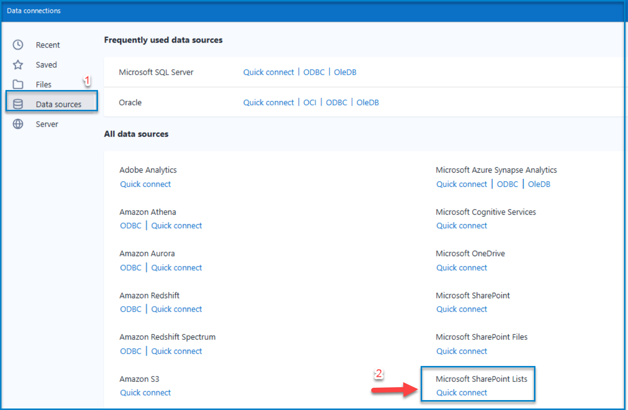This screenshot has height=410, width=628.
Task: Quick connect to Amazon Athena
Action: pos(177,226)
